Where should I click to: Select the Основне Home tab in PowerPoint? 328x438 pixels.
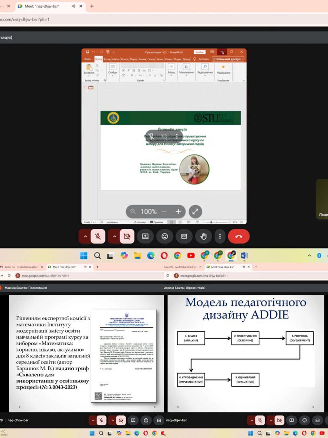[98, 59]
